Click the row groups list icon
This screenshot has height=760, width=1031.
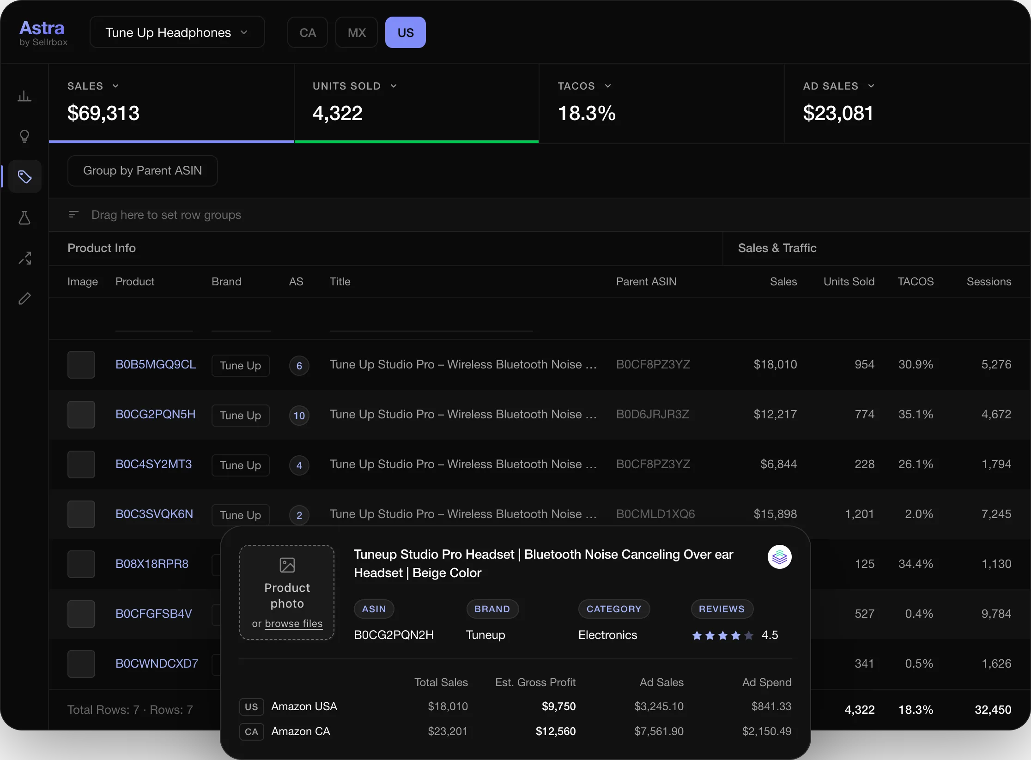pos(73,214)
